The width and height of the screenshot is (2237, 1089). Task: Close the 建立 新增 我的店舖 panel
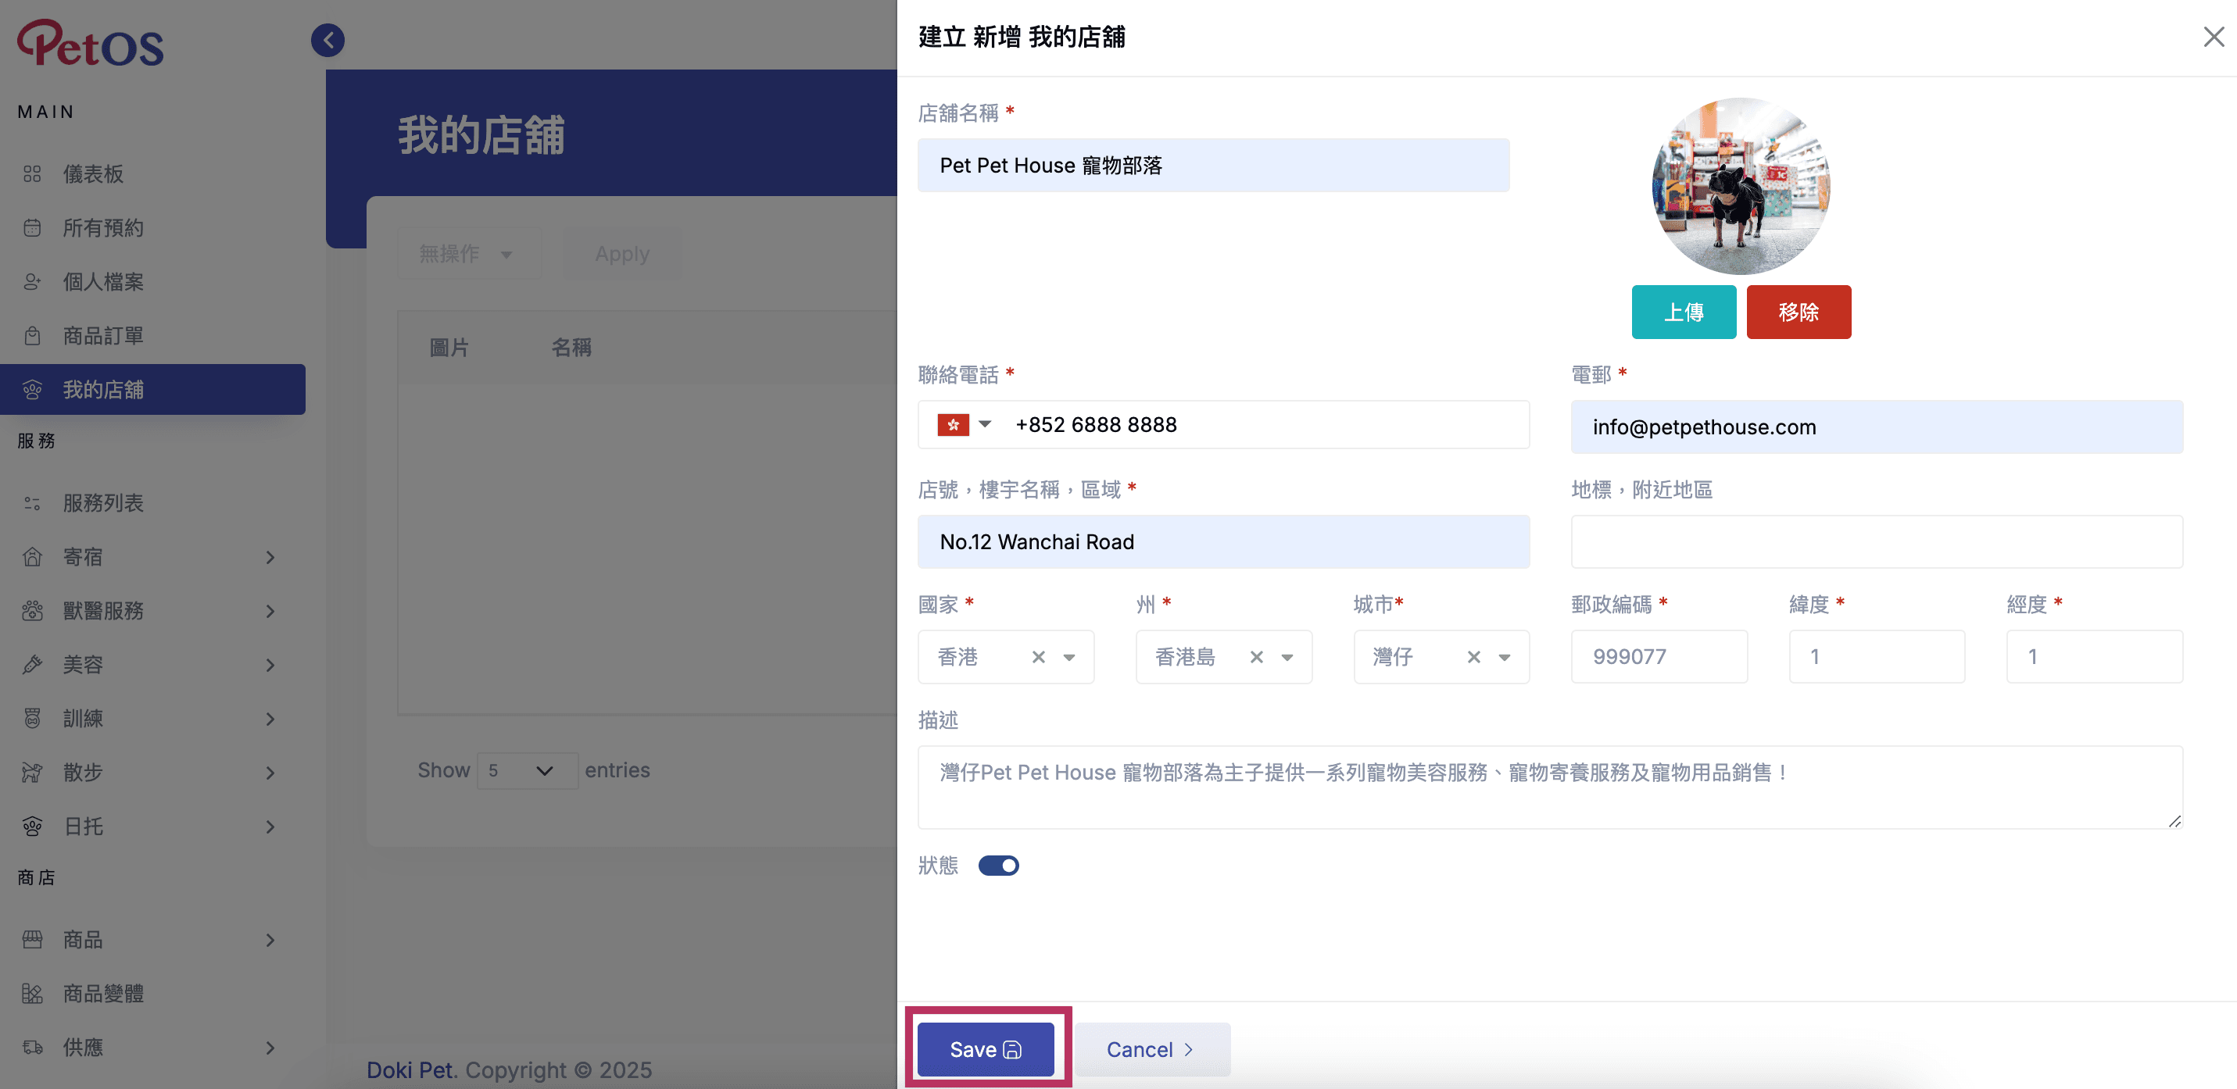tap(2214, 37)
